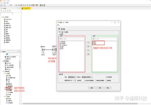Minimize the node repository panel
151x105 pixels.
click(18, 52)
